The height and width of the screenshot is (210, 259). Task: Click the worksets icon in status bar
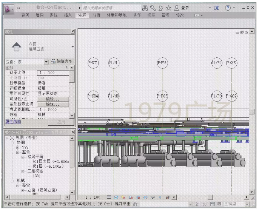136,204
